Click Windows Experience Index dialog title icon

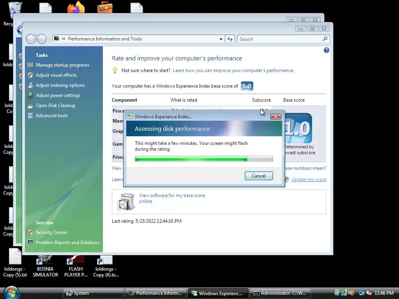click(x=130, y=116)
